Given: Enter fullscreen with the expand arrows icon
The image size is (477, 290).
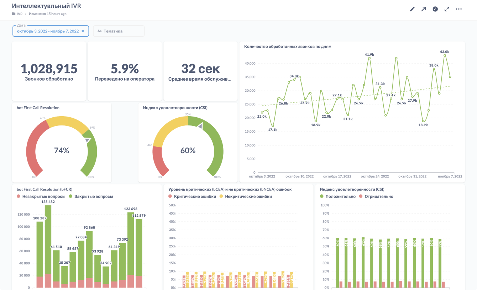Looking at the screenshot, I should pyautogui.click(x=447, y=9).
